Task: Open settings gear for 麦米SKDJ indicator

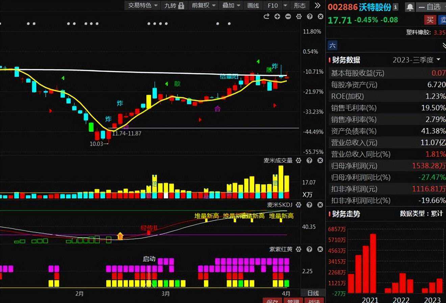Action: (x=298, y=205)
